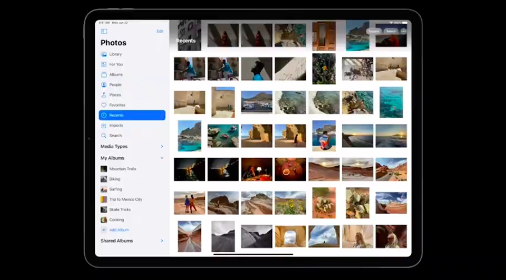Open the Mountain Trails album
This screenshot has height=280, width=506.
click(122, 169)
